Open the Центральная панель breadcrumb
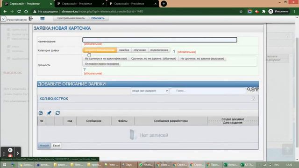Image resolution: width=299 pixels, height=168 pixels. (71, 18)
